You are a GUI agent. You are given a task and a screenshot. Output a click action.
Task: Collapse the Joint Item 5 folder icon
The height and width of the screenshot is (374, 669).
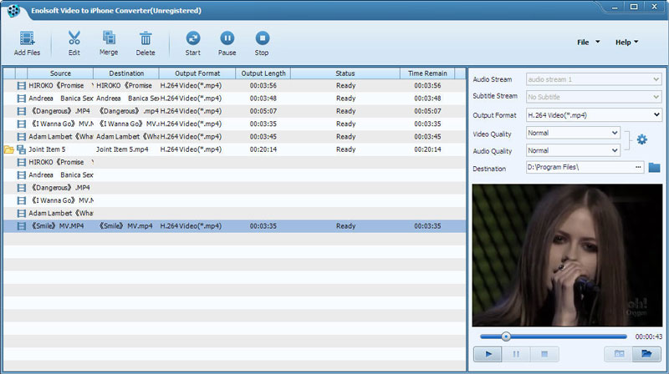[x=9, y=149]
